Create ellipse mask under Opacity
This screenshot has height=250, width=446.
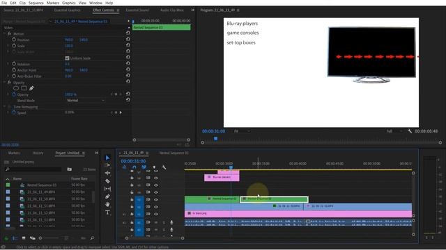pyautogui.click(x=16, y=88)
